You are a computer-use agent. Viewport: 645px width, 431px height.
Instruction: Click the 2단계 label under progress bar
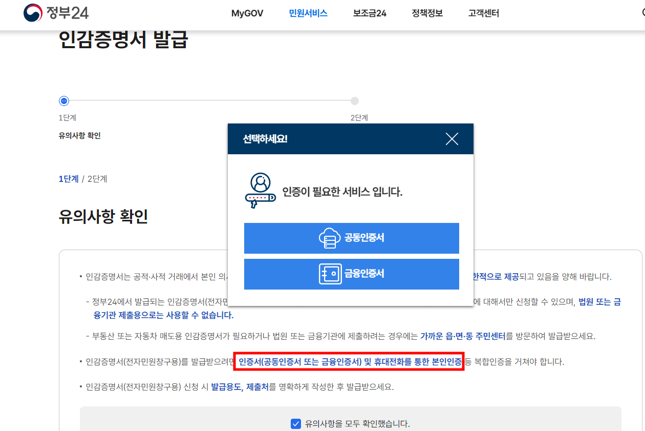(359, 118)
